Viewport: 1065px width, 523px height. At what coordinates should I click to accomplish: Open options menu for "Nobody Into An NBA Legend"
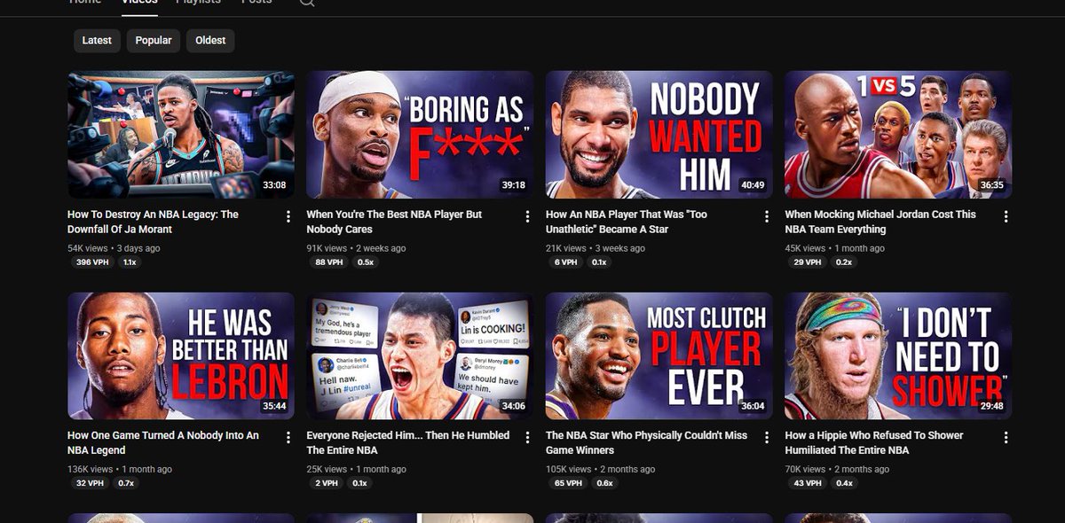[x=288, y=437]
